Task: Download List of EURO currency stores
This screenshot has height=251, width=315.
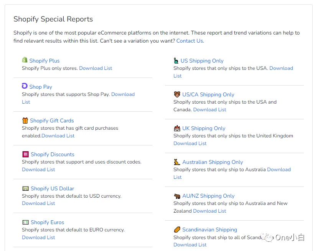Action: [x=38, y=237]
